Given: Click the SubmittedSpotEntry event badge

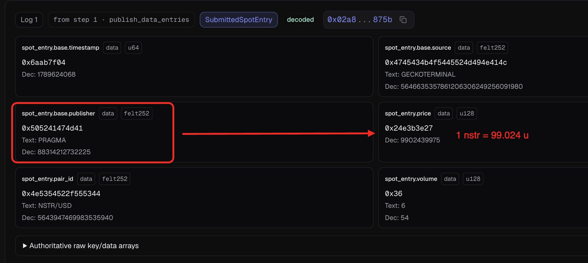Looking at the screenshot, I should pos(239,20).
